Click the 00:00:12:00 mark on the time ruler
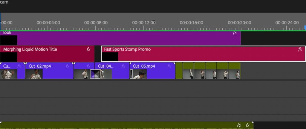This screenshot has height=129, width=306. click(144, 23)
